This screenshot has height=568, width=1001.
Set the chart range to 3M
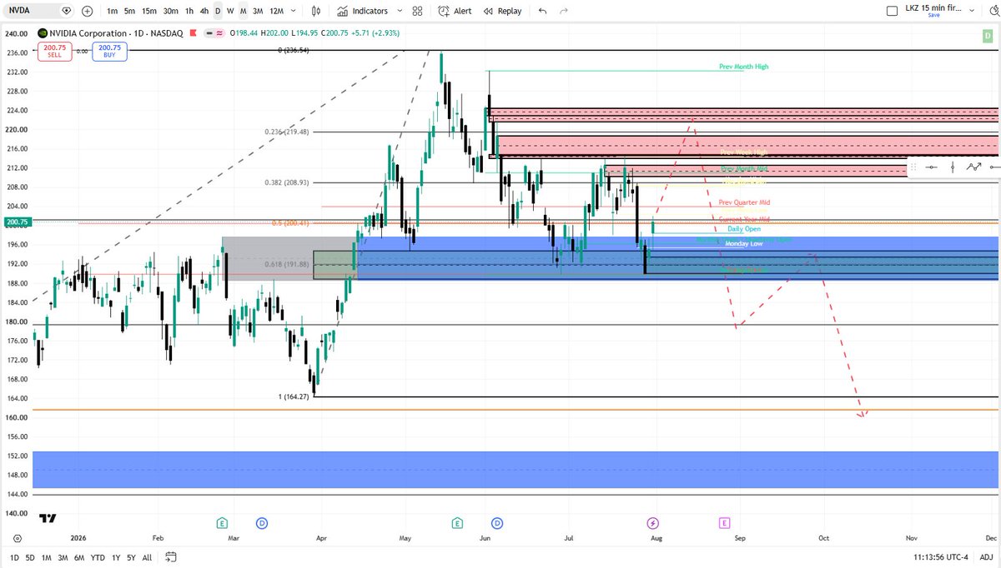[x=63, y=557]
